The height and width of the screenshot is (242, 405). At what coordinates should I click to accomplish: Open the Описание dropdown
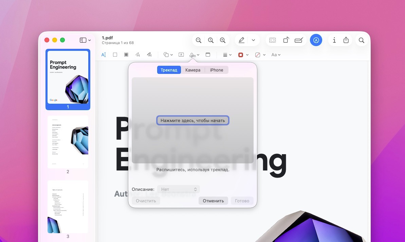click(179, 189)
